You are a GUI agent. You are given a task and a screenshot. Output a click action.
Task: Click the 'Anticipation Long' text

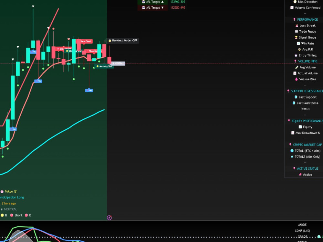pos(12,197)
